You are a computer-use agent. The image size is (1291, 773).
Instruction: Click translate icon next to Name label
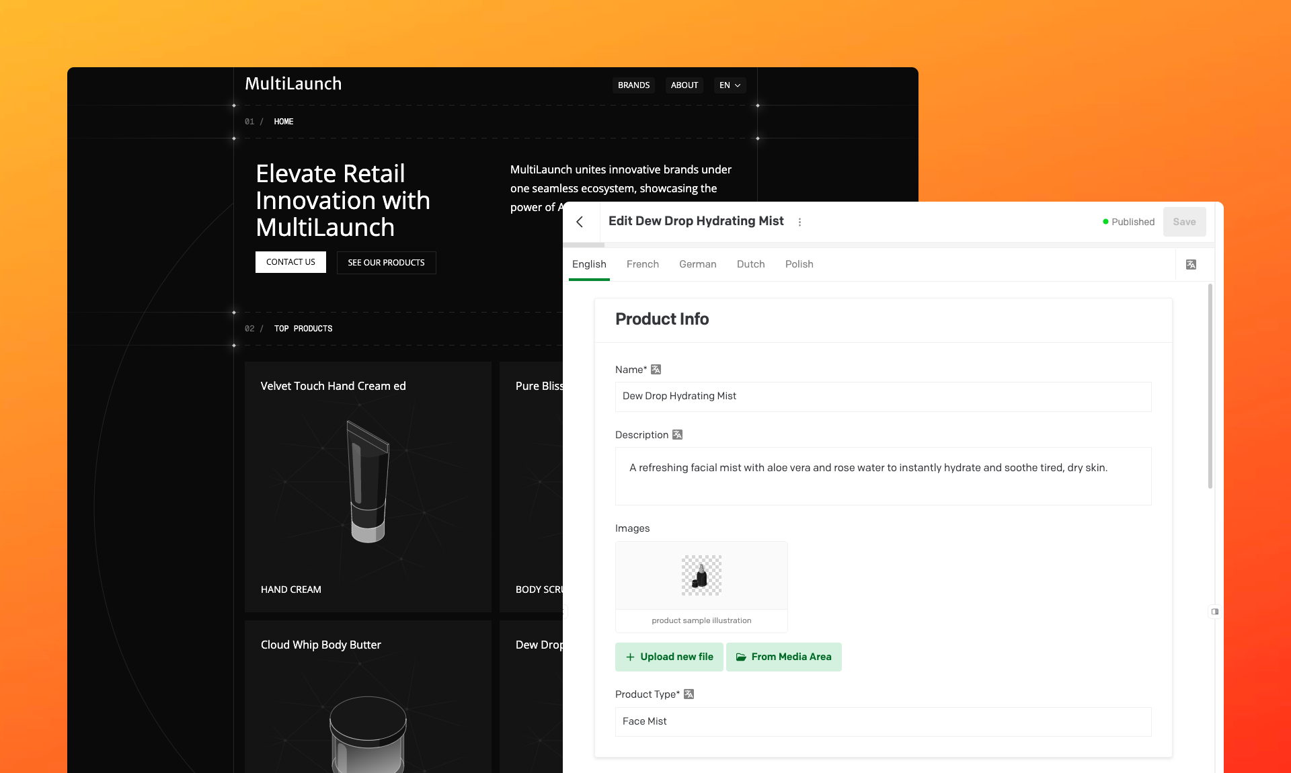[656, 370]
